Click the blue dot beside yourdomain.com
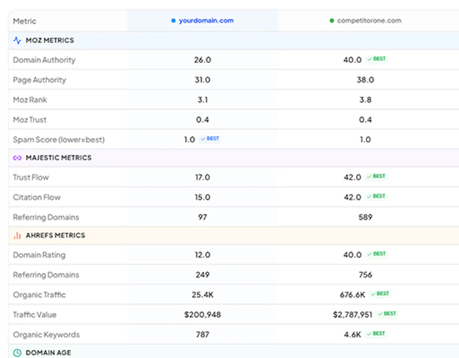459x358 pixels. pyautogui.click(x=173, y=21)
